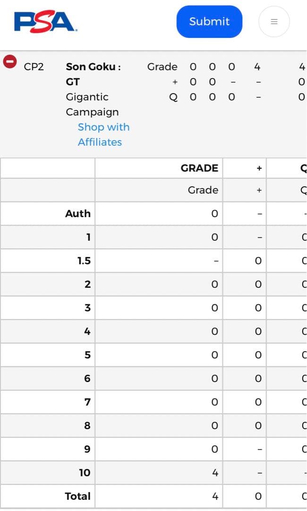
Task: Click the Total row count of 4
Action: pos(215,496)
